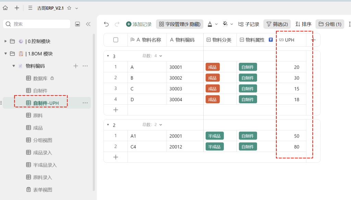
Task: Add a row to group 3
Action: (x=116, y=110)
